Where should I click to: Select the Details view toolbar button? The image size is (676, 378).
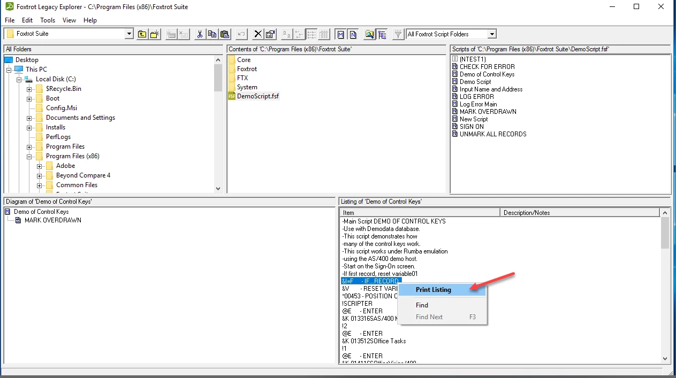click(x=324, y=34)
